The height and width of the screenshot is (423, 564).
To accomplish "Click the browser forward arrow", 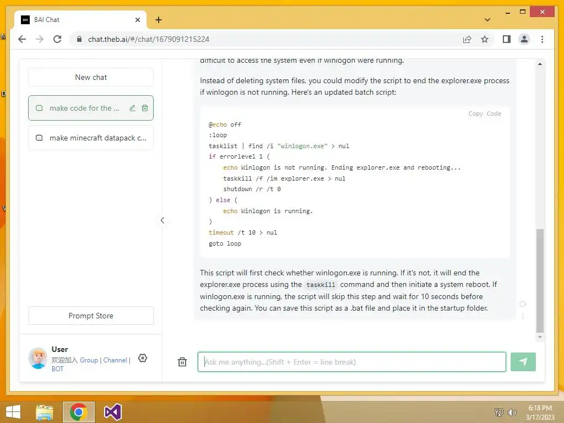I will 40,39.
